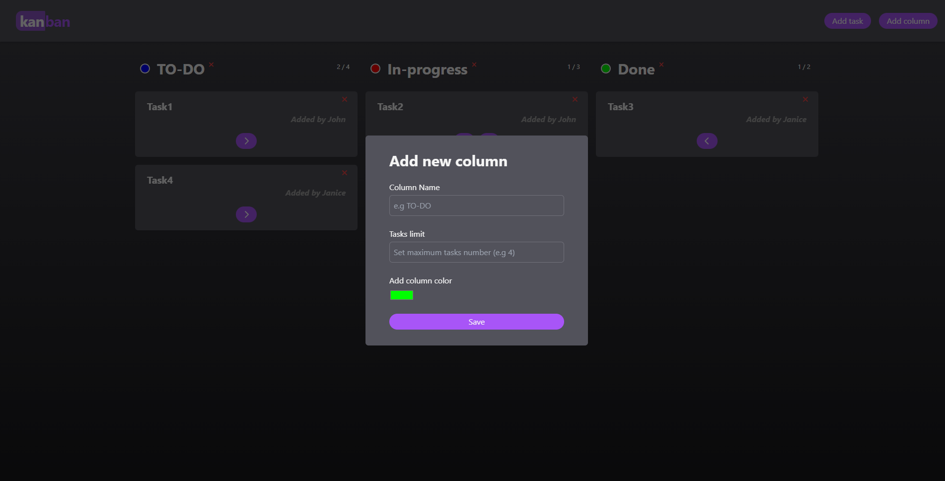Click the Tasks limit input
945x481 pixels.
[x=476, y=252]
